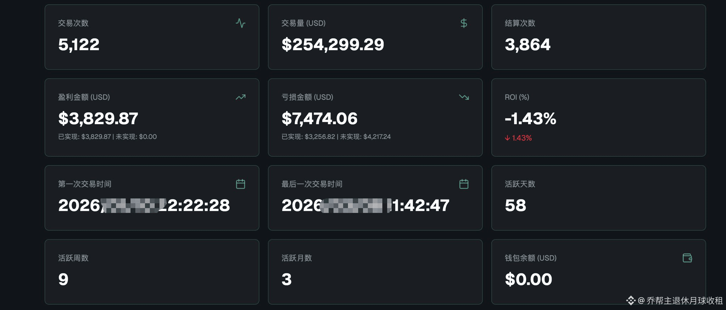
Task: Click the wallet icon in 钱包余额 card
Action: click(687, 258)
